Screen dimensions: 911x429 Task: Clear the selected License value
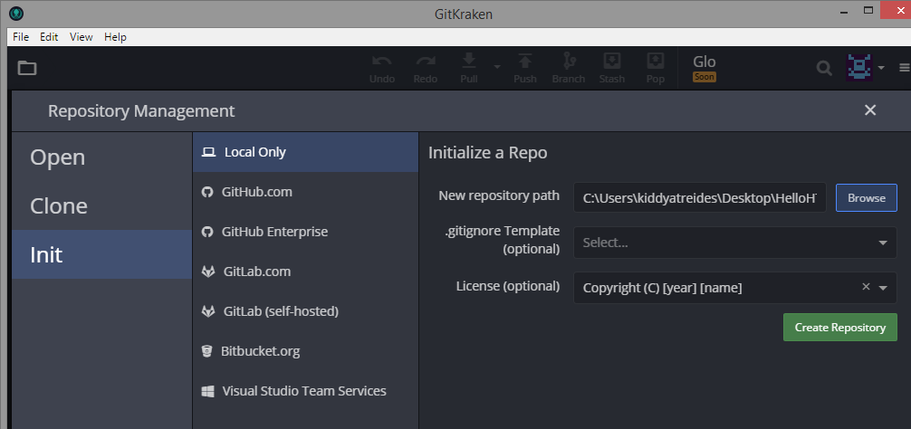pyautogui.click(x=866, y=286)
